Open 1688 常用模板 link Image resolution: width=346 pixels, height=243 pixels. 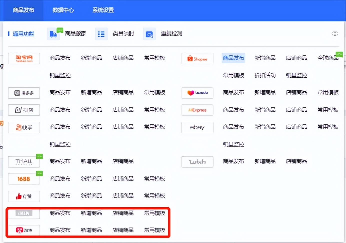[154, 179]
